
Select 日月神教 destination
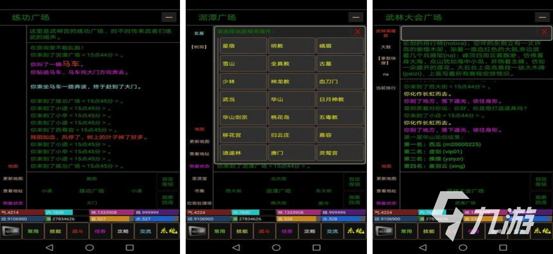click(340, 99)
